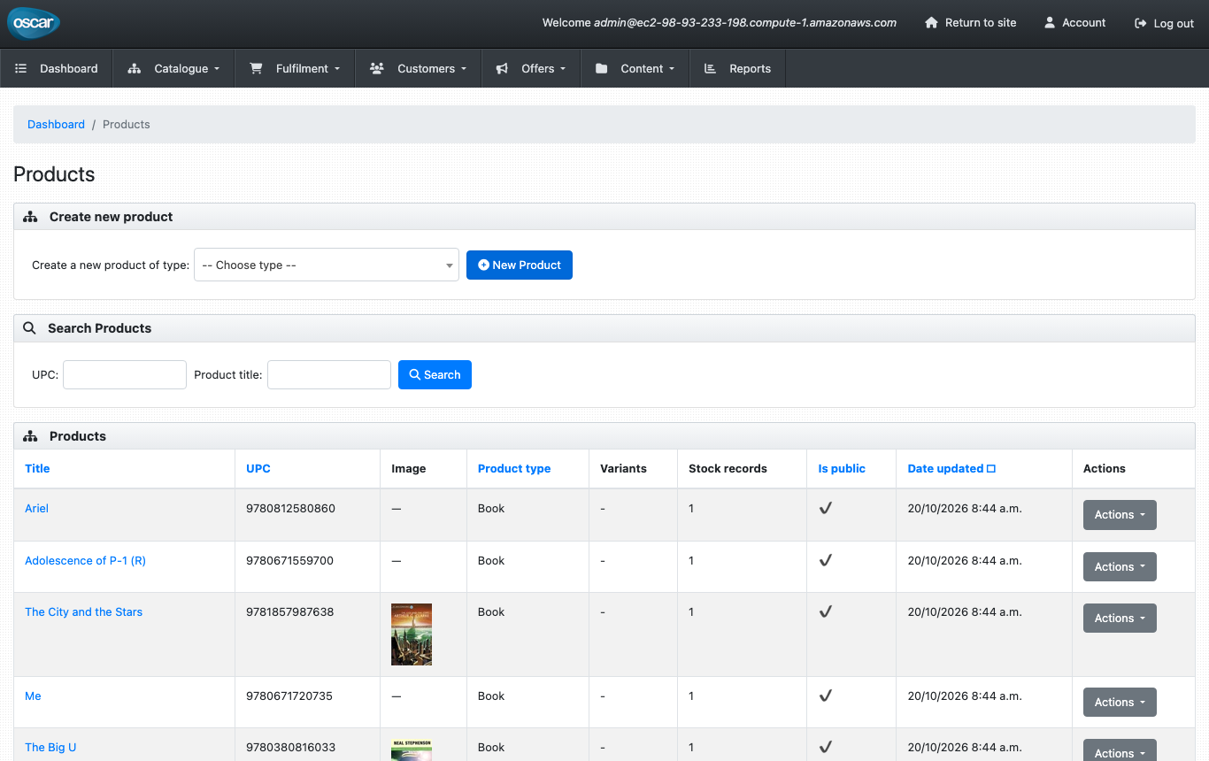
Task: Open Actions dropdown for Ariel
Action: tap(1120, 515)
